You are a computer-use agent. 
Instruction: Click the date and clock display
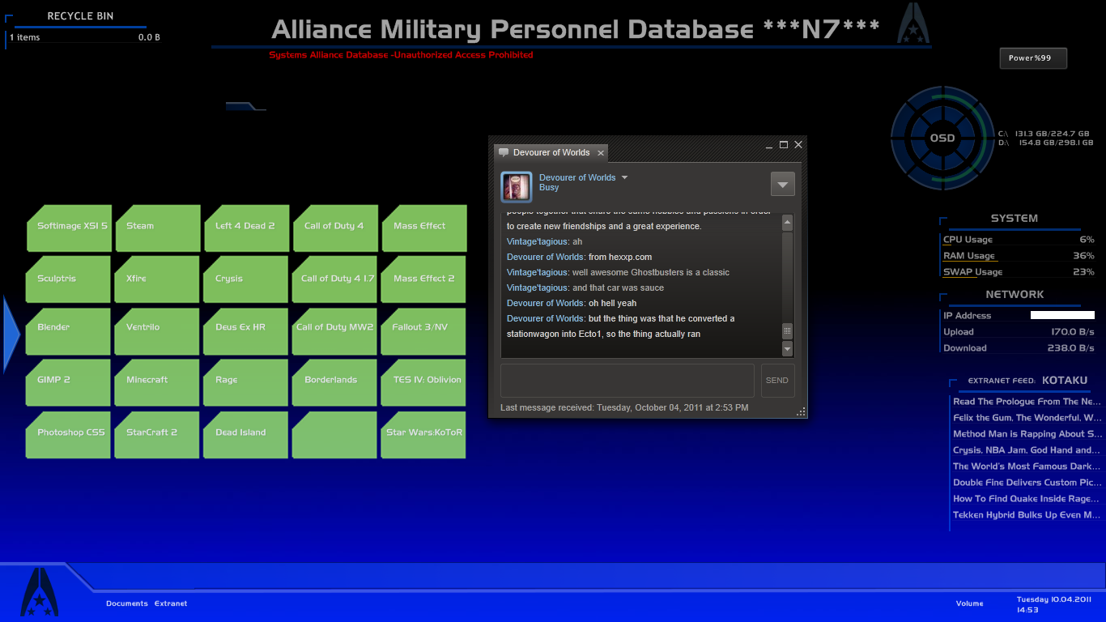1054,604
